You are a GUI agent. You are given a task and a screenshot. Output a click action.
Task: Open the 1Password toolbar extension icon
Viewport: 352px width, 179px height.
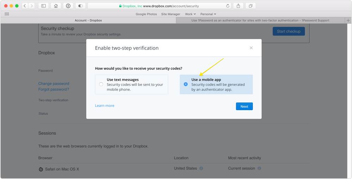pos(68,6)
